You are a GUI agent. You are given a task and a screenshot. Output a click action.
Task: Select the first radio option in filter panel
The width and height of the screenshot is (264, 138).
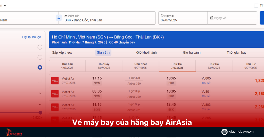[x=40, y=47]
